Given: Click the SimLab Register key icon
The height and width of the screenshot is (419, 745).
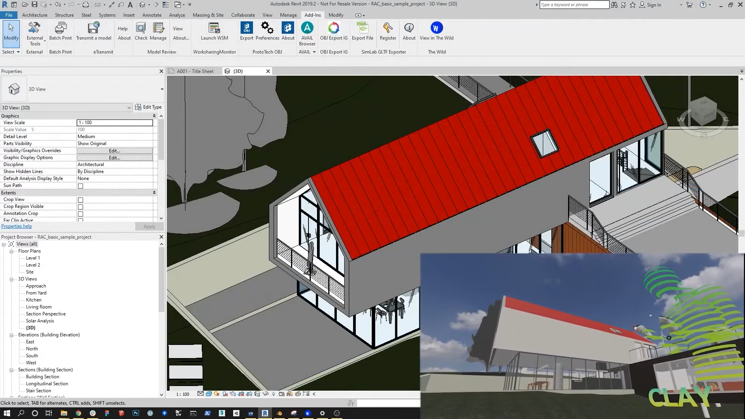Looking at the screenshot, I should click(x=388, y=28).
